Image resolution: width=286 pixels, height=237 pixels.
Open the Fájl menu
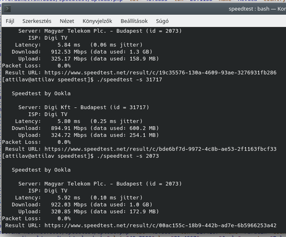10,21
